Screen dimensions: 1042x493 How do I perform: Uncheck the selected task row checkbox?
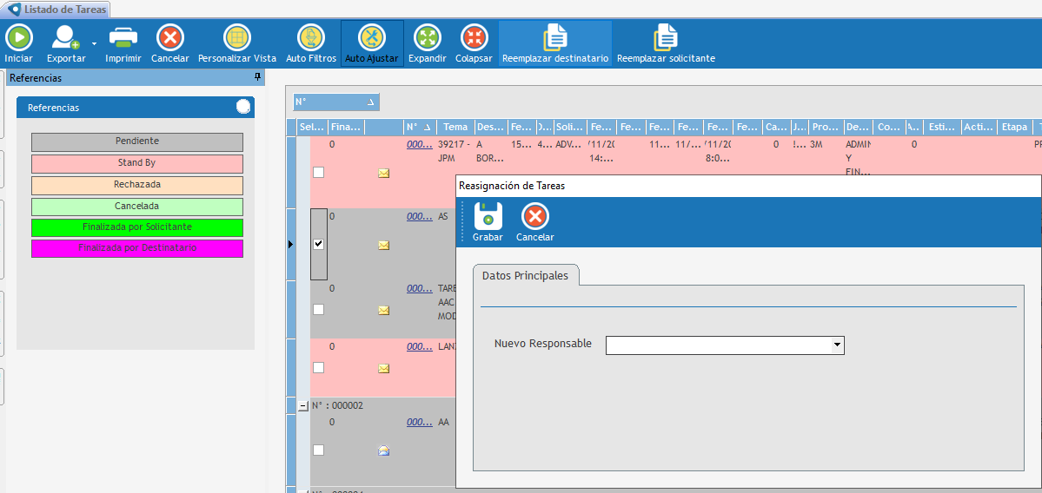(318, 245)
